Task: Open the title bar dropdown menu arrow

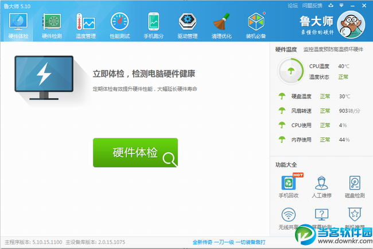Action: click(x=341, y=5)
